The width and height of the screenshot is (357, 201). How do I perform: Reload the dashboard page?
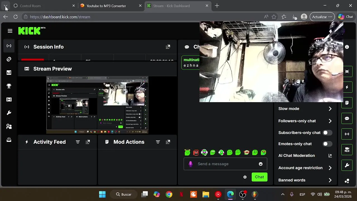16,17
